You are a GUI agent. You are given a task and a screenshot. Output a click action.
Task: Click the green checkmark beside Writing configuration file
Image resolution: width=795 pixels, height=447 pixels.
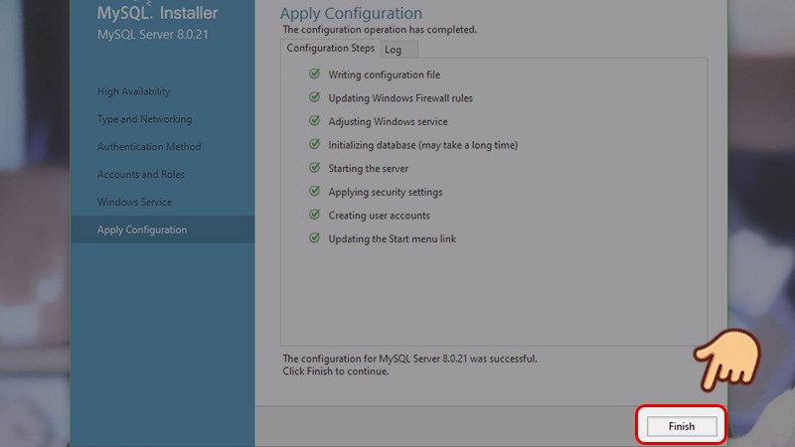click(314, 74)
